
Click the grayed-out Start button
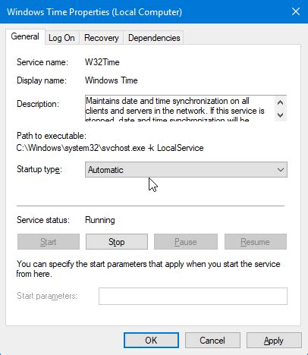click(x=49, y=242)
